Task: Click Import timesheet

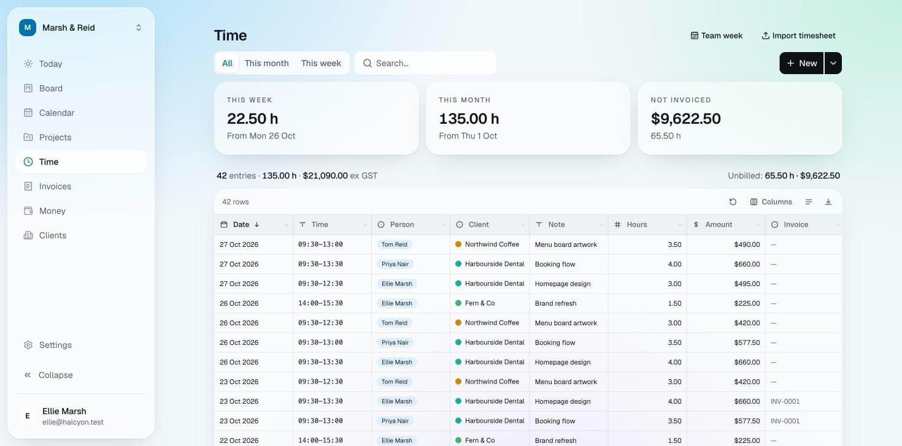Action: [798, 36]
